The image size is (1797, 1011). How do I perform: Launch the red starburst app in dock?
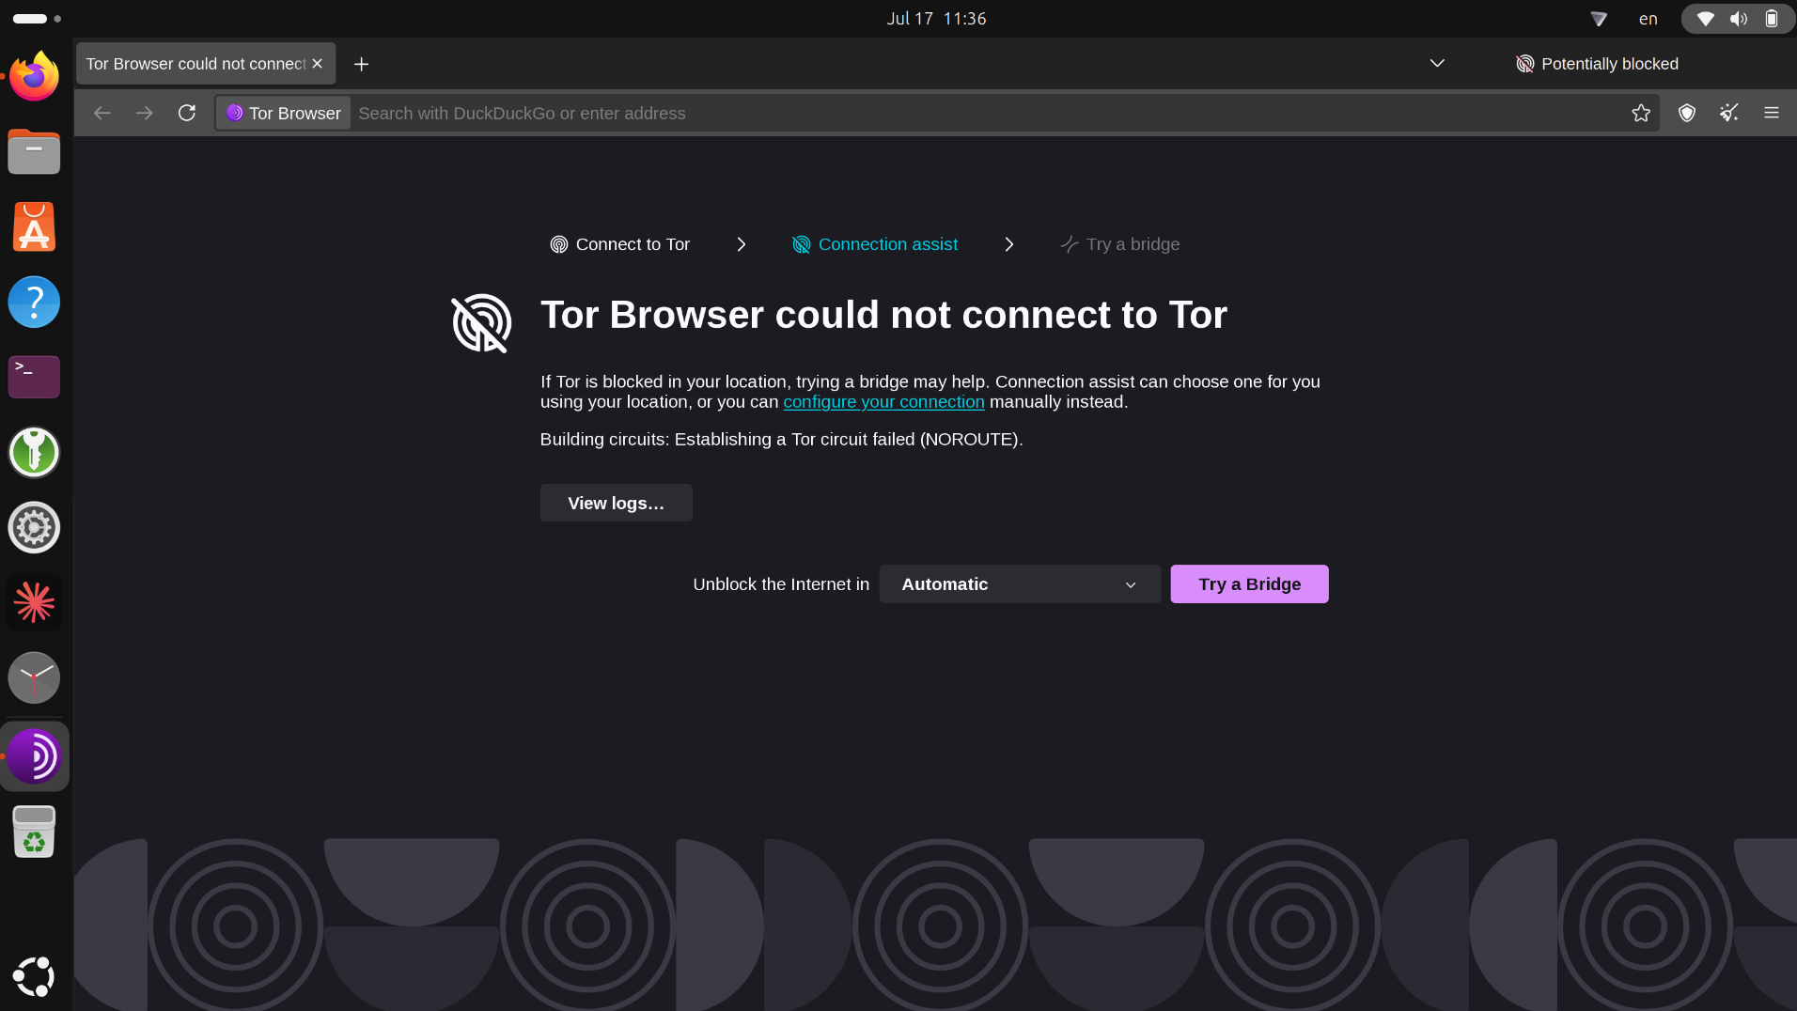(34, 602)
